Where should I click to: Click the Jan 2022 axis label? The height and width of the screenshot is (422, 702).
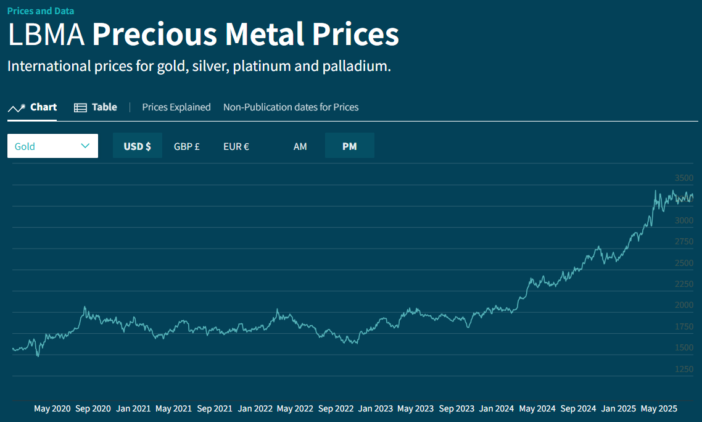(255, 409)
